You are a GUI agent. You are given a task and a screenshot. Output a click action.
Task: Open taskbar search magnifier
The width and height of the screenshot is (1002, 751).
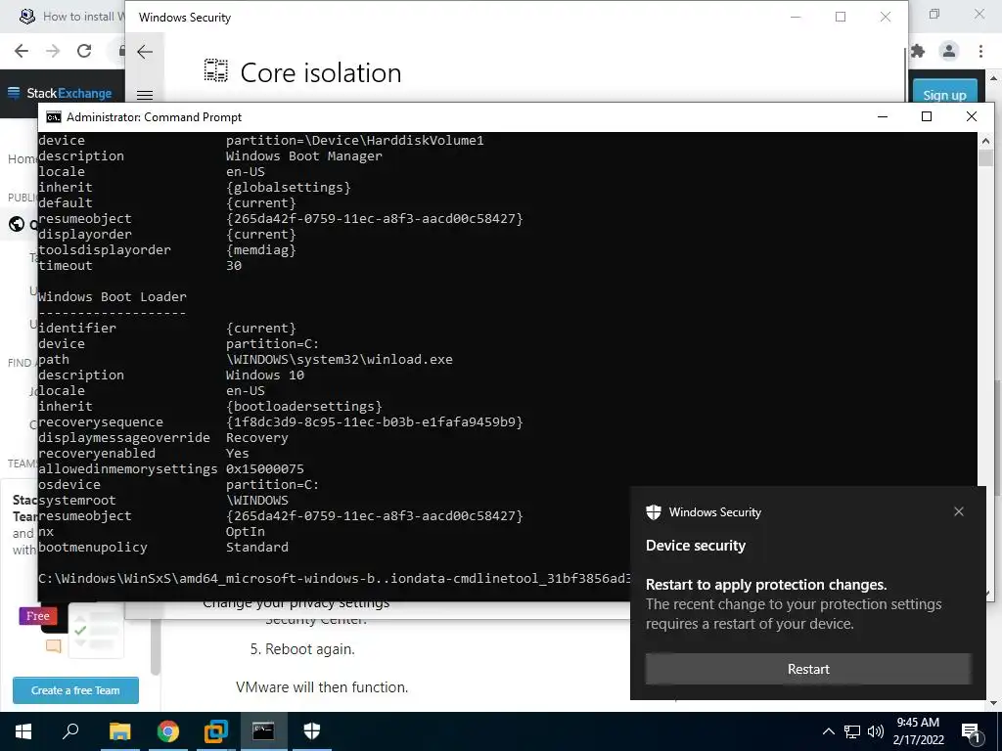[70, 731]
